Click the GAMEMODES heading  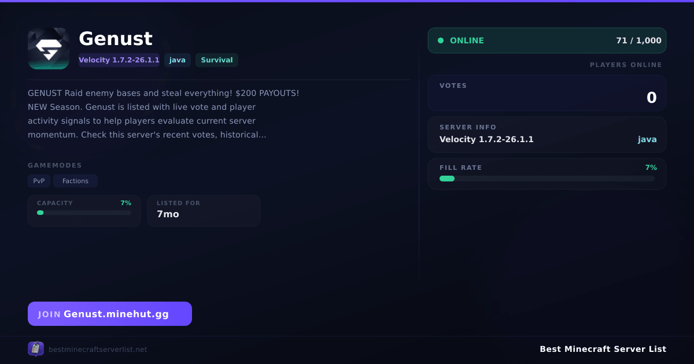tap(55, 165)
